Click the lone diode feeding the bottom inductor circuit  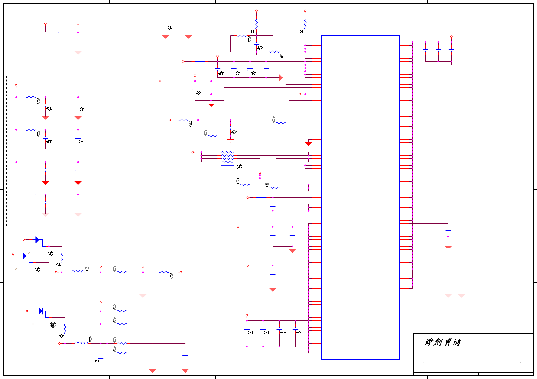pos(41,311)
